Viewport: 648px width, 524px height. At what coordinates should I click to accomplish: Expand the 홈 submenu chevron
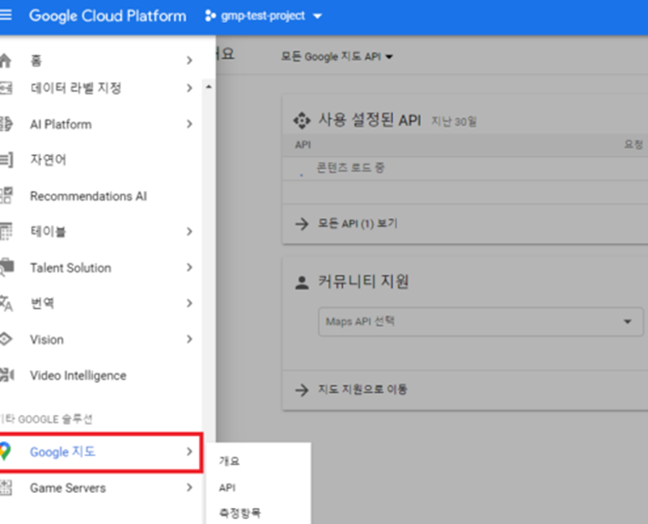(x=189, y=60)
